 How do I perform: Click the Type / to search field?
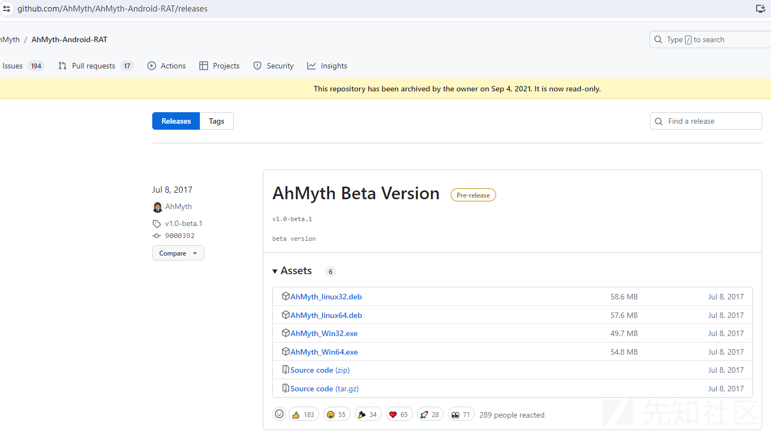(x=711, y=39)
